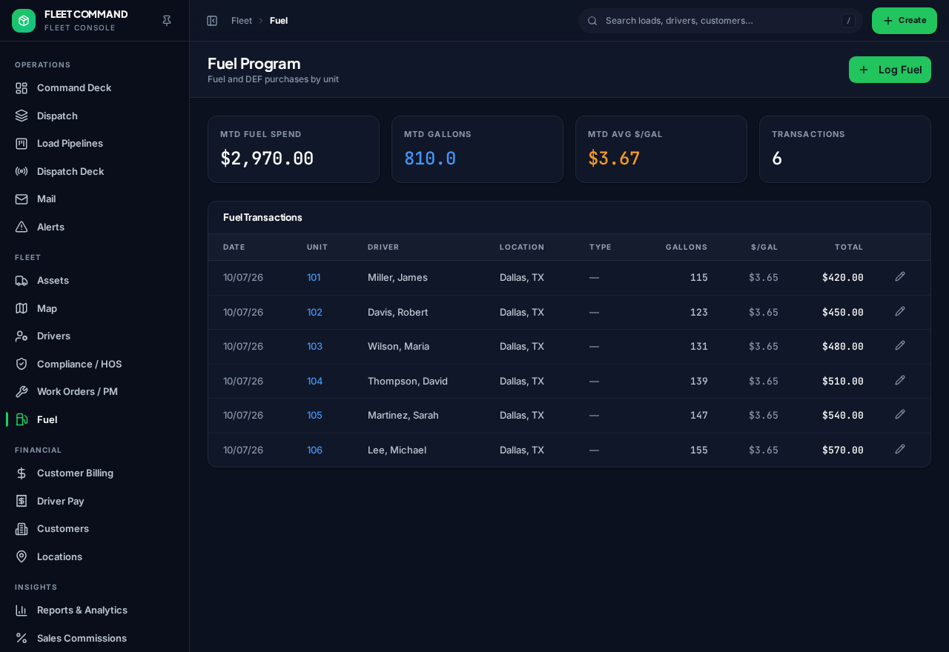Screen dimensions: 949x652
Task: Go to Customer Billing
Action: click(x=95, y=473)
